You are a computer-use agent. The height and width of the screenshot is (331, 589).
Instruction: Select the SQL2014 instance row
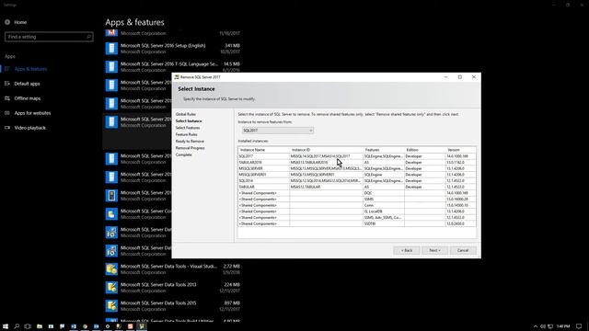pyautogui.click(x=357, y=180)
